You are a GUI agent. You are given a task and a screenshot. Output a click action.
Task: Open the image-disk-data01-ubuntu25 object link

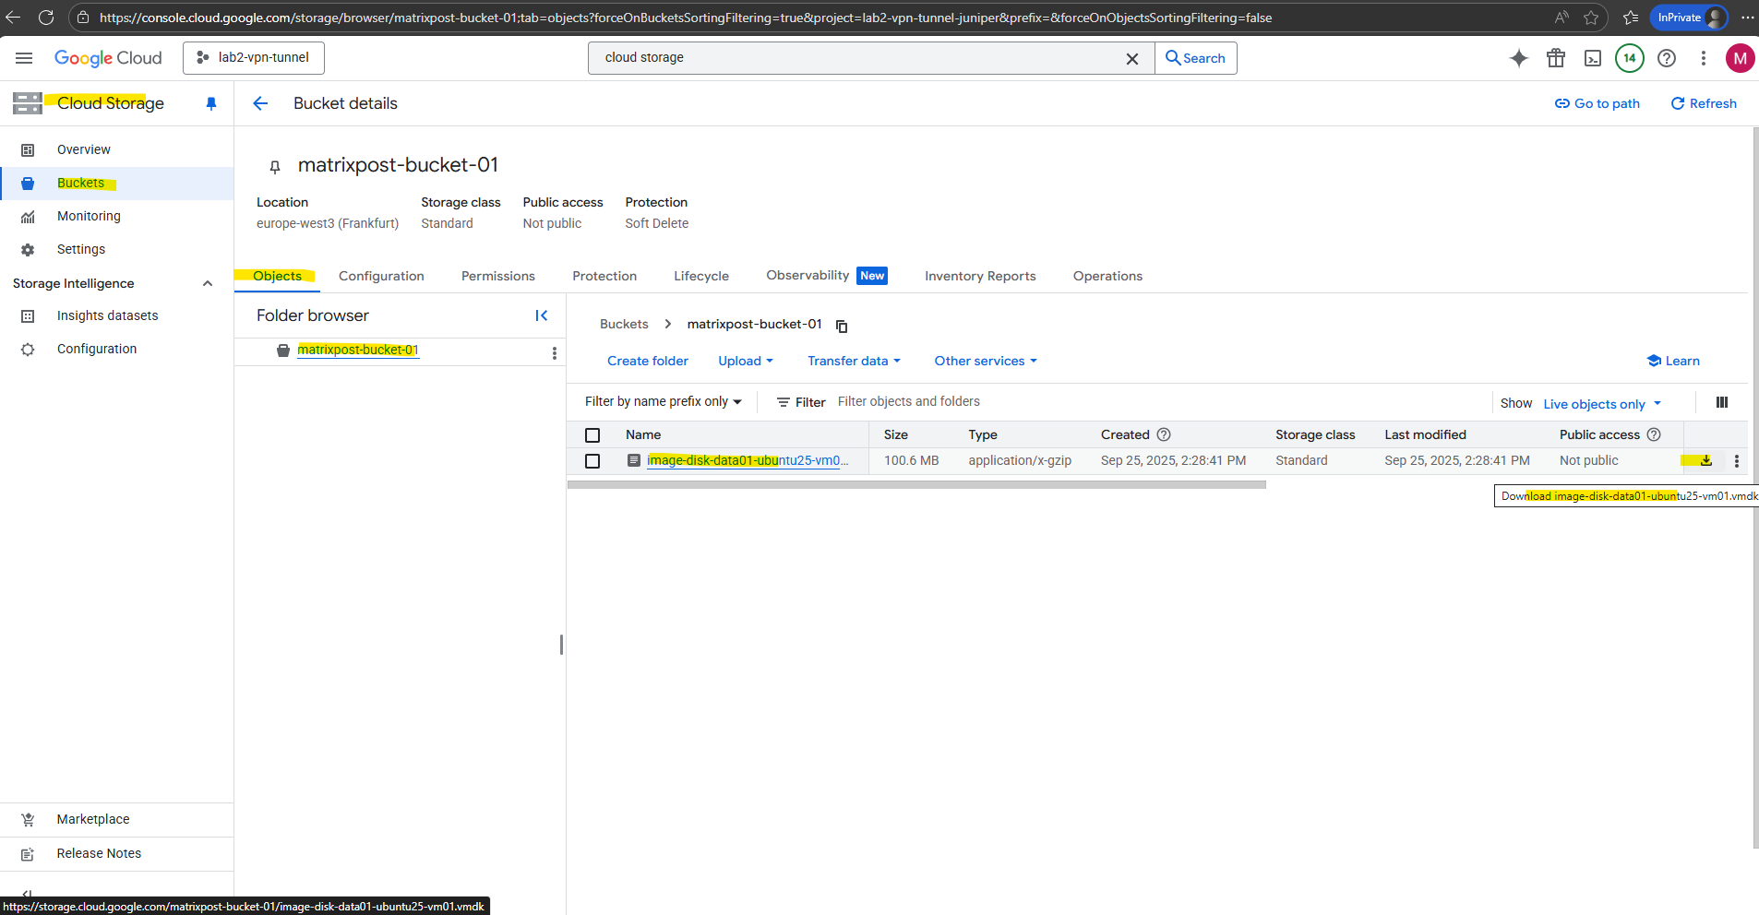(747, 460)
